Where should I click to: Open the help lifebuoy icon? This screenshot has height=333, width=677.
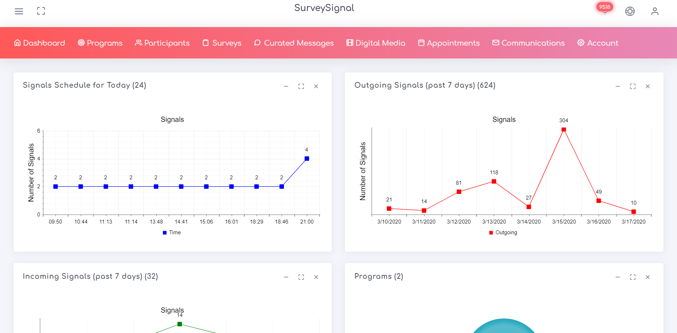630,11
